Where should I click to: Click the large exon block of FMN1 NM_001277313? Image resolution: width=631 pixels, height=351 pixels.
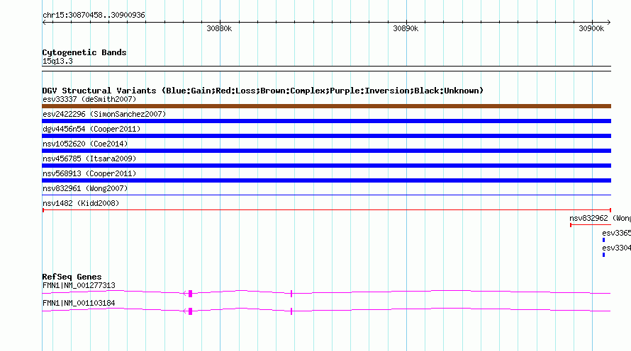(x=190, y=294)
